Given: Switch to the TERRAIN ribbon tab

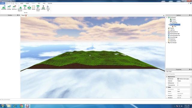Looking at the screenshot, I should click(33, 3).
